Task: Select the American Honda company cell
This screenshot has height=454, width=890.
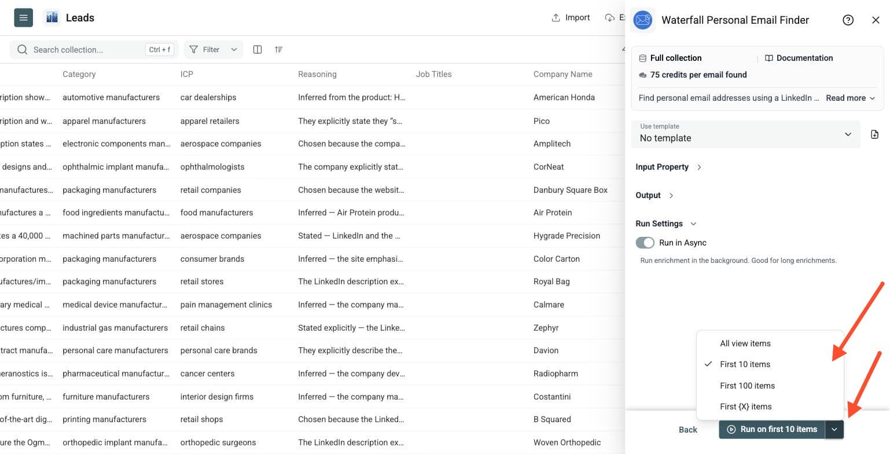Action: (x=564, y=97)
